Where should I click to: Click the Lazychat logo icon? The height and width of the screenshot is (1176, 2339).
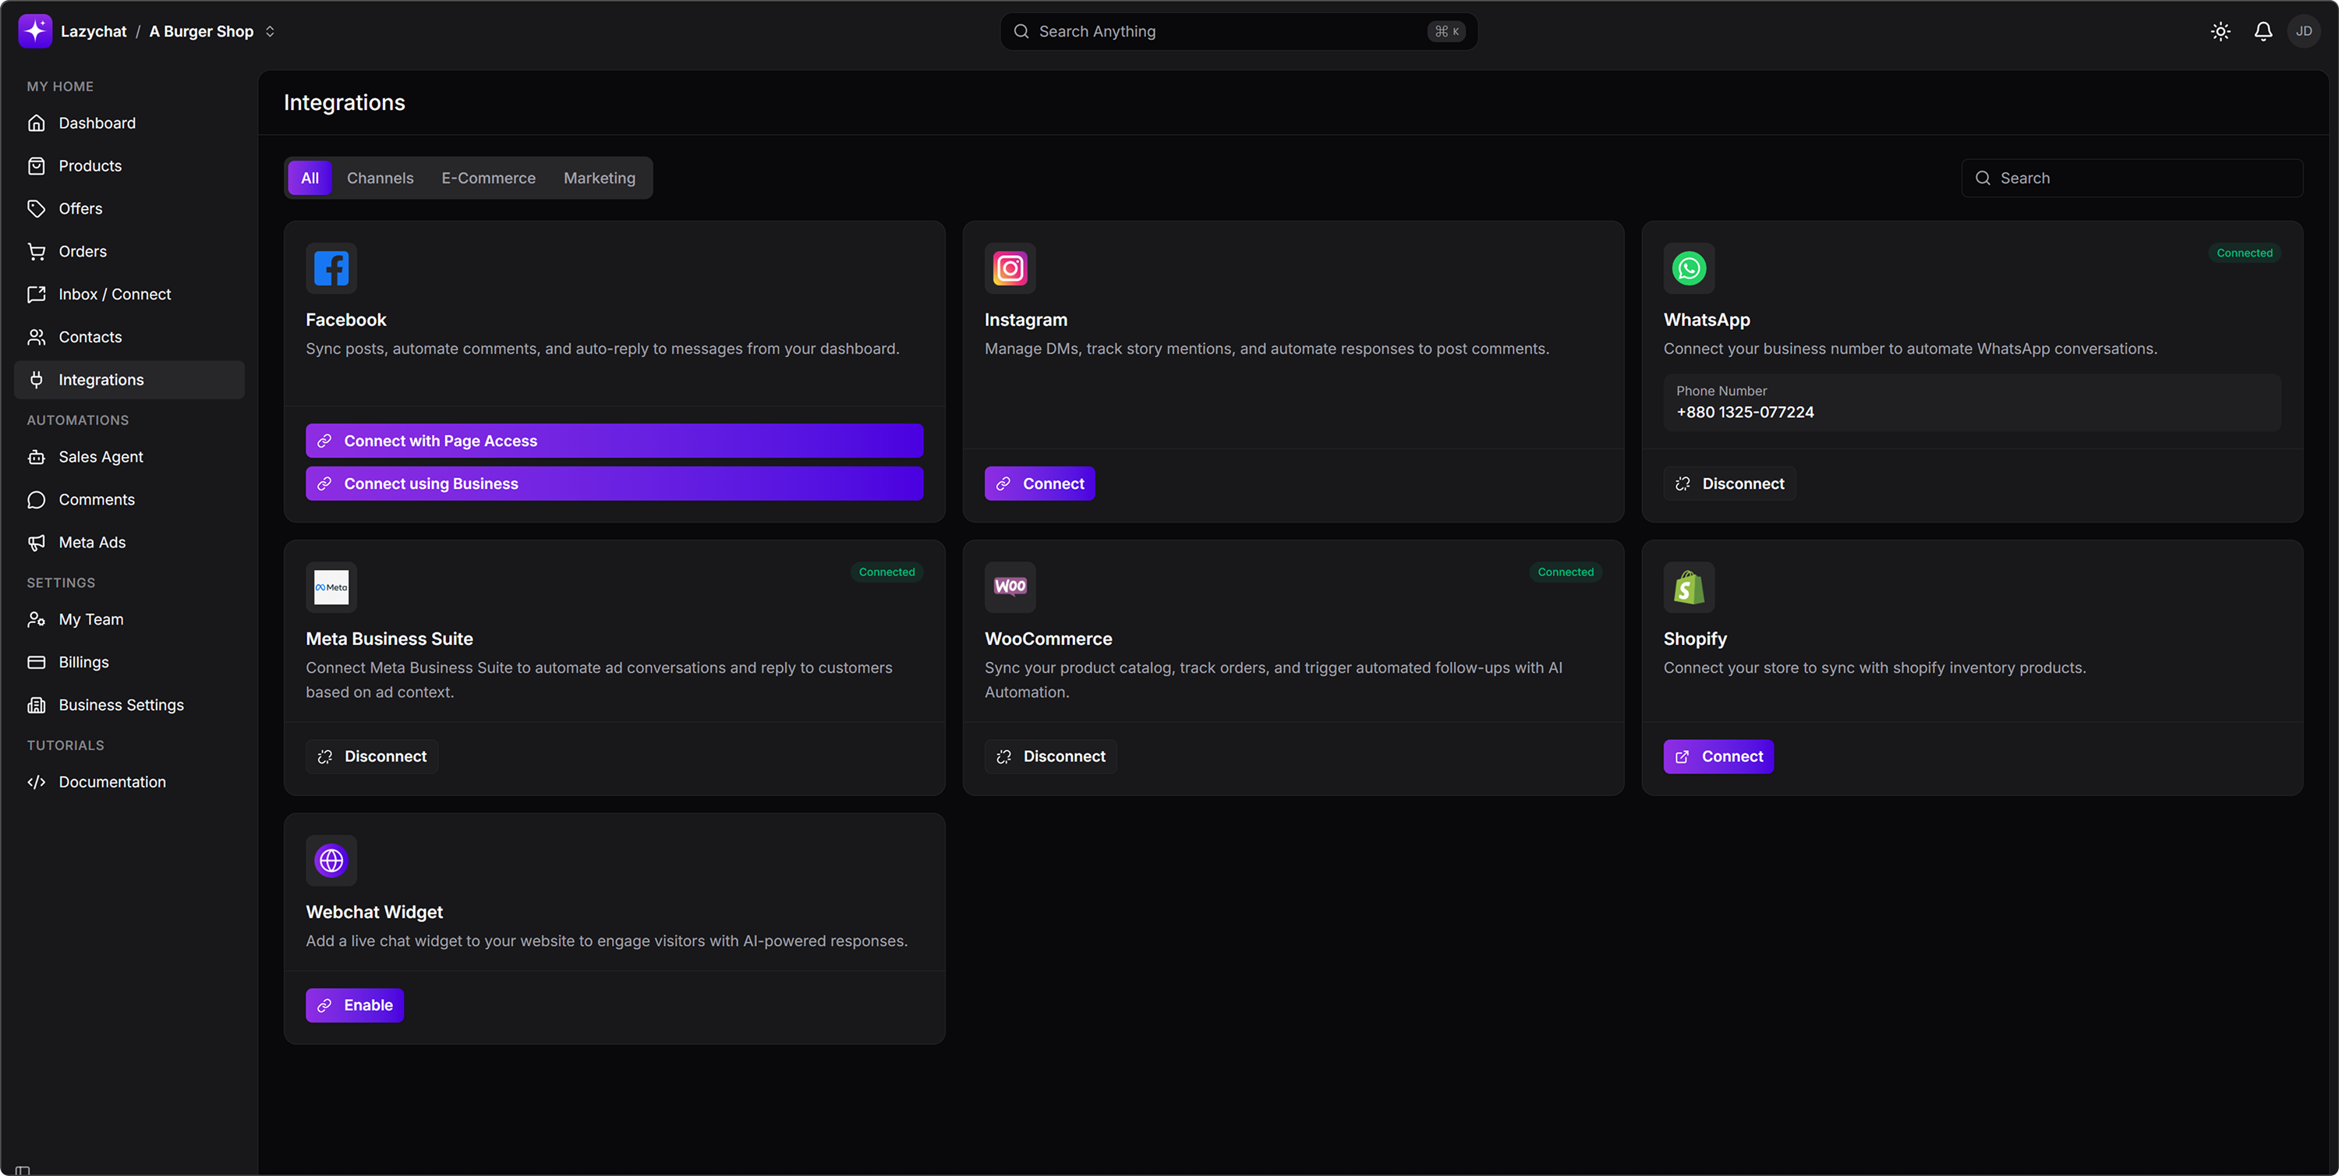35,32
